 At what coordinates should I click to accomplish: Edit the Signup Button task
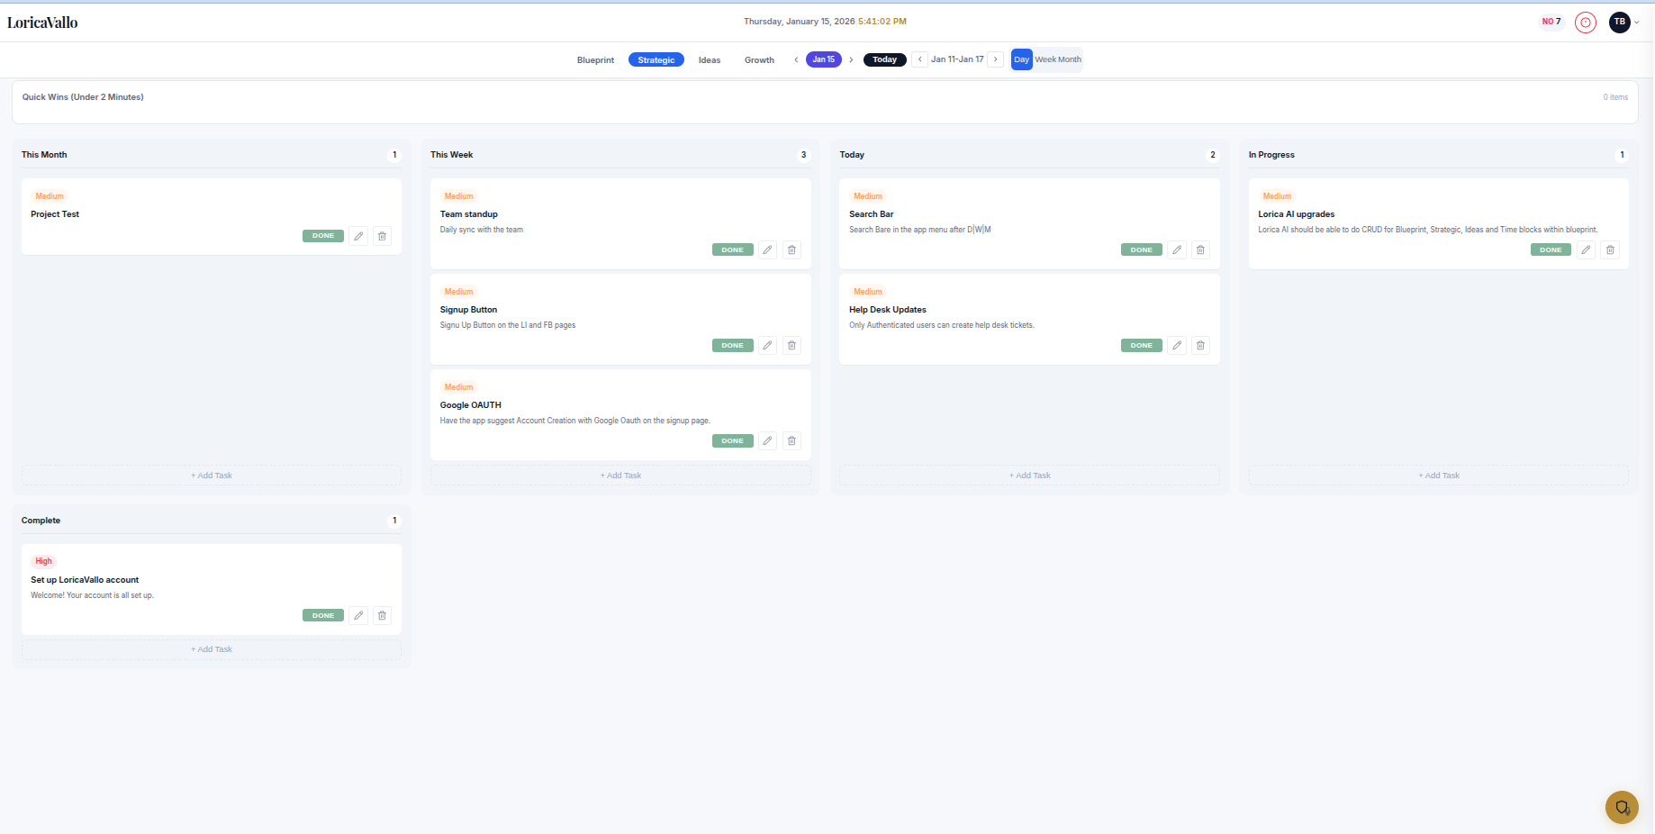(767, 345)
